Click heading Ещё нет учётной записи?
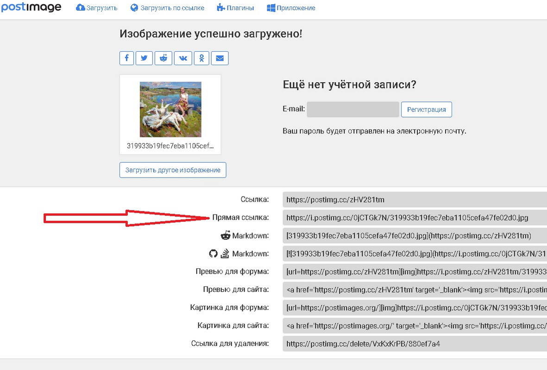This screenshot has width=547, height=370. [x=350, y=84]
